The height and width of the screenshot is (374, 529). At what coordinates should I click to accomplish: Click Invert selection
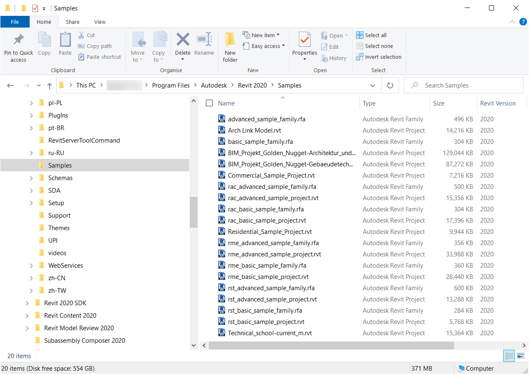point(379,57)
